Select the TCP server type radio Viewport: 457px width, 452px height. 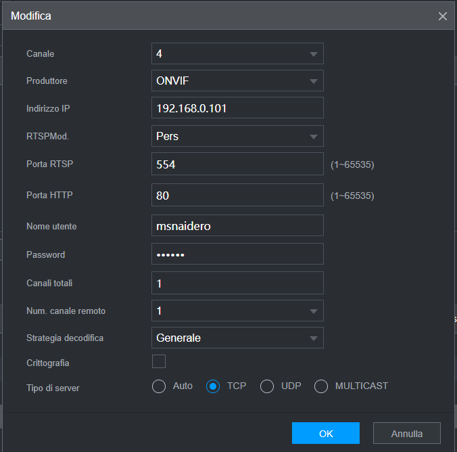[x=213, y=386]
